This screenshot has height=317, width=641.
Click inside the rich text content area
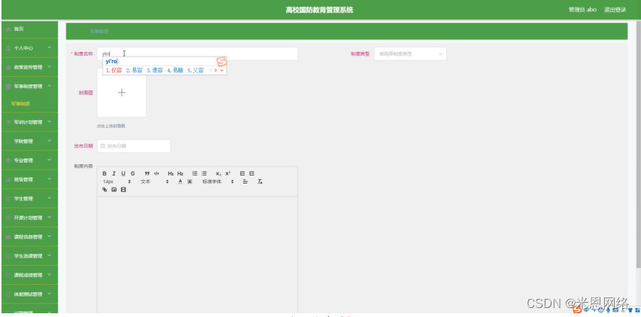click(197, 254)
